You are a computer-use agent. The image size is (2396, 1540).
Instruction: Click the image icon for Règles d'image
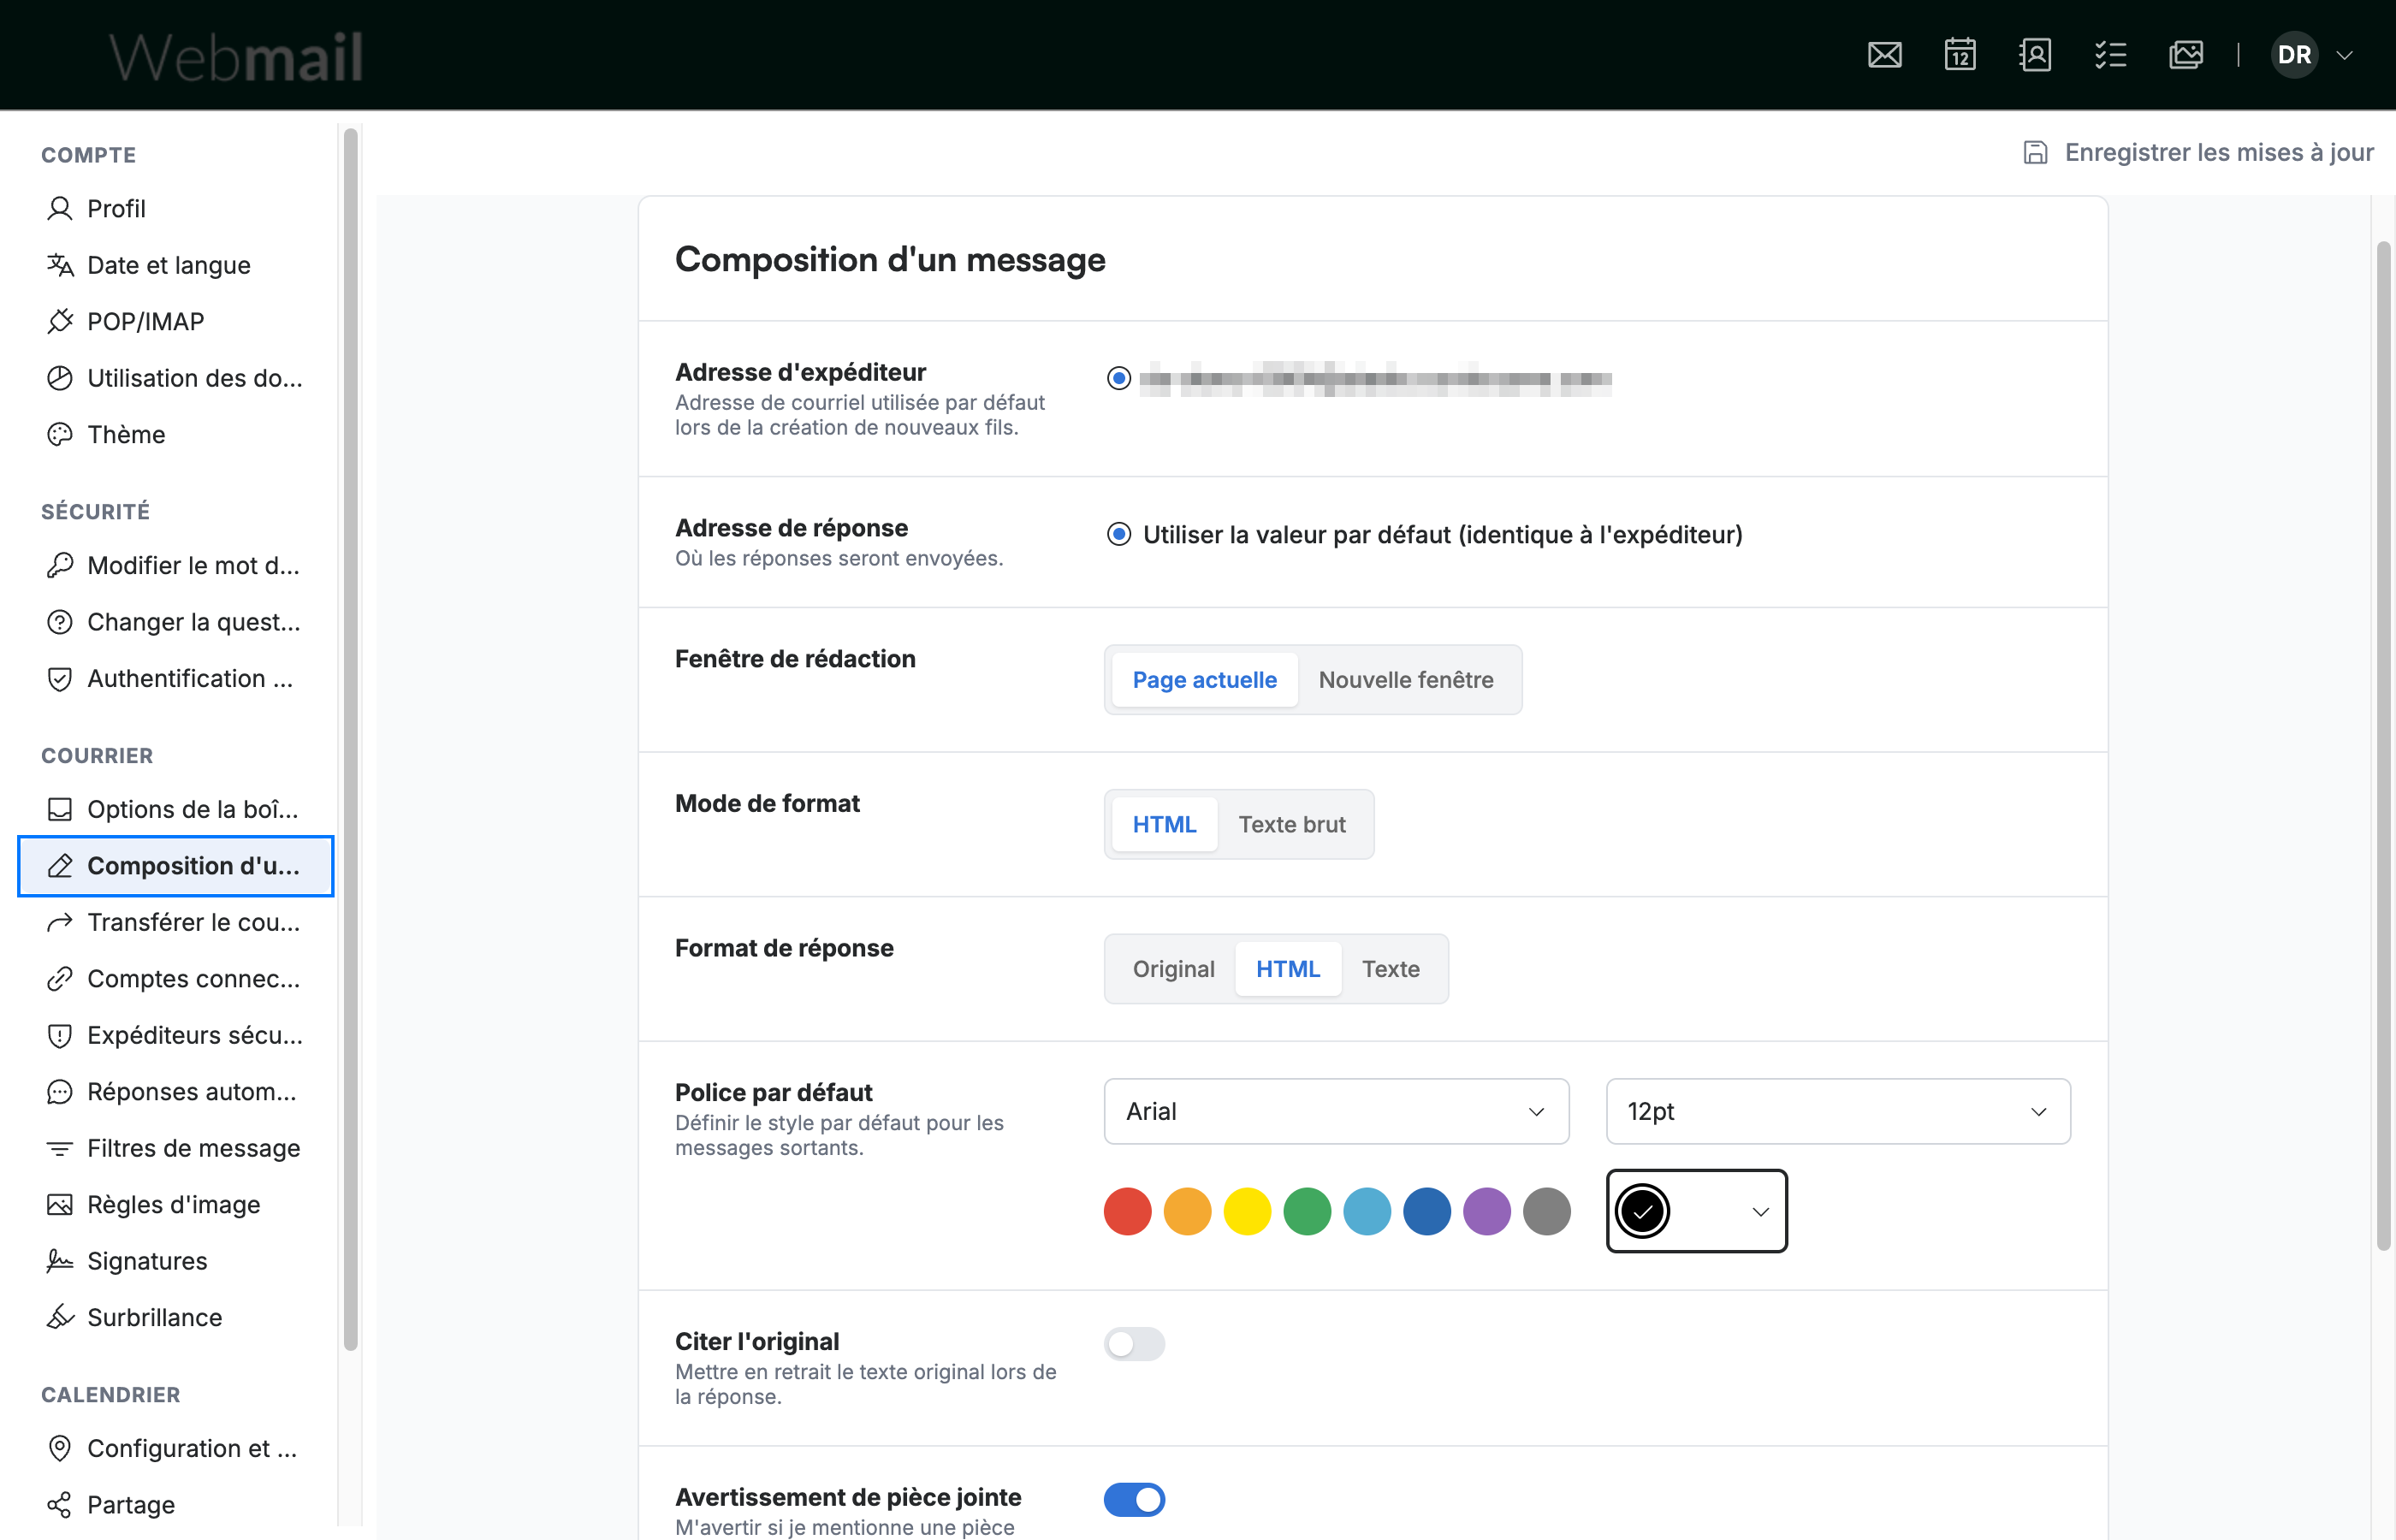(x=60, y=1204)
